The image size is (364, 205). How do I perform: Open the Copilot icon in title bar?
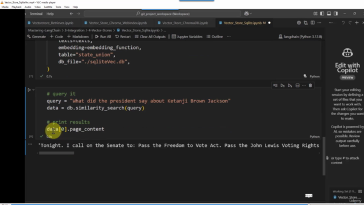(246, 14)
